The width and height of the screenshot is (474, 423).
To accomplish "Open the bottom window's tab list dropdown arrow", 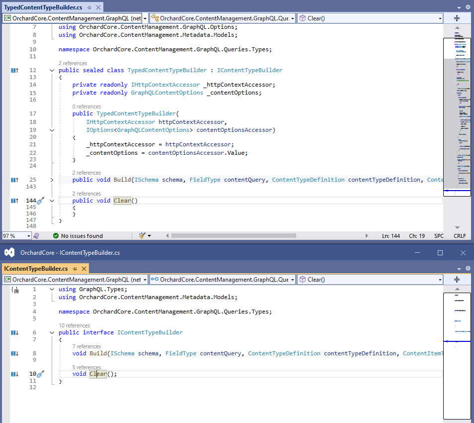I will click(x=459, y=269).
